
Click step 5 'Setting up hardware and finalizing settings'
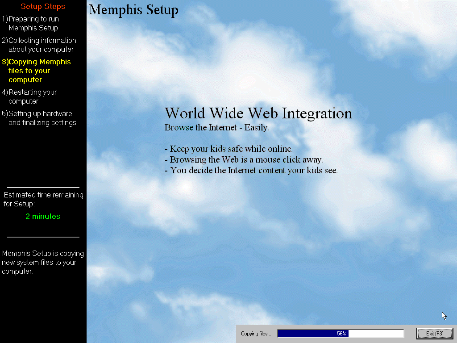coord(39,118)
